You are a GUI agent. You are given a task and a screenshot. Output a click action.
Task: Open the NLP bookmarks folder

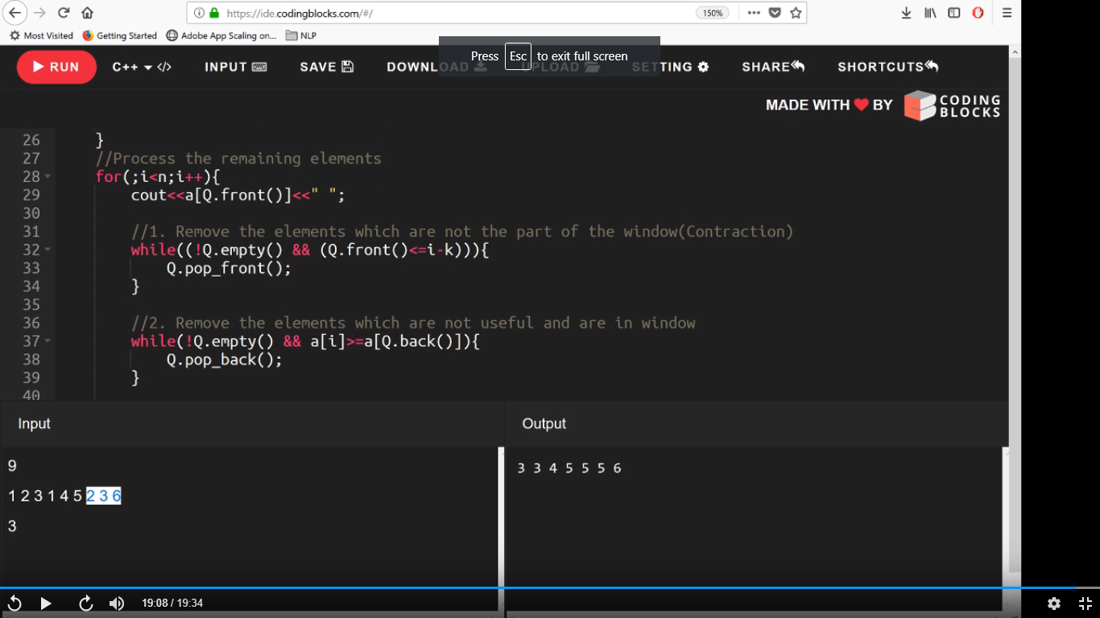(x=302, y=35)
